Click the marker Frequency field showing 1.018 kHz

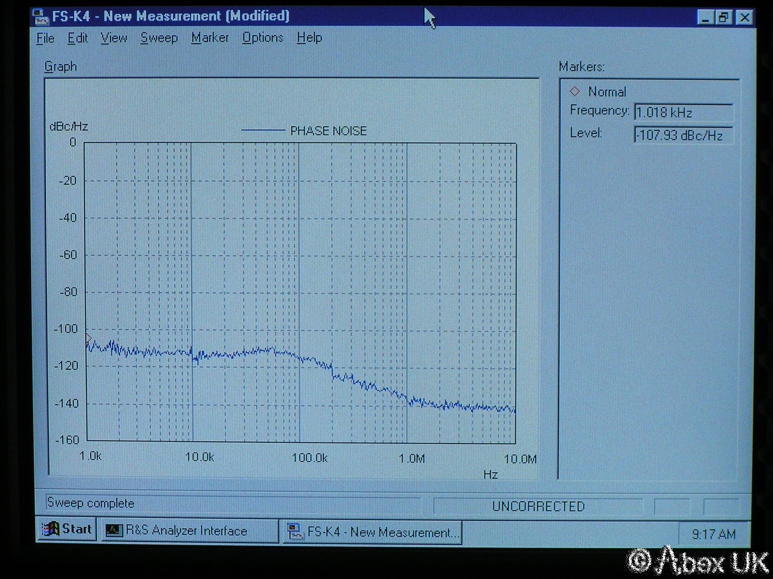click(x=683, y=112)
